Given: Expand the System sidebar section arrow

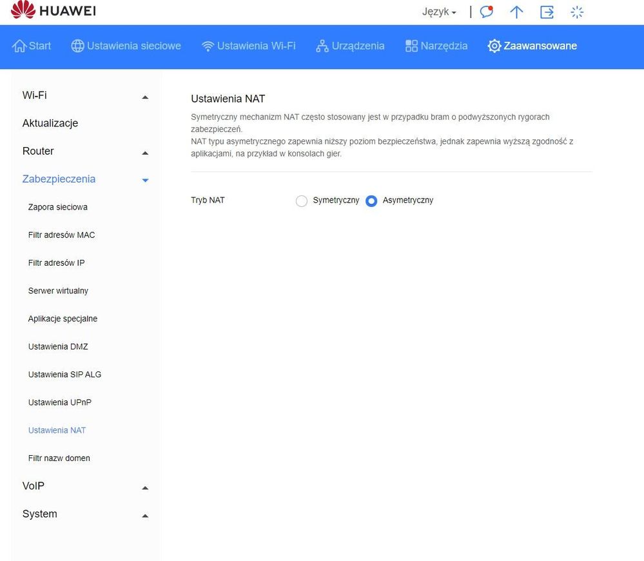Looking at the screenshot, I should pos(145,516).
